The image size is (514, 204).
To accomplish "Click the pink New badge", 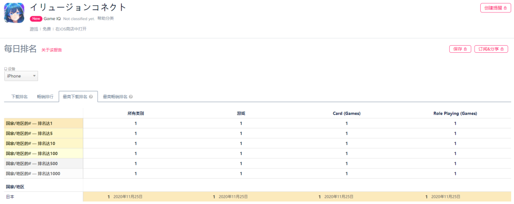I will click(x=36, y=19).
